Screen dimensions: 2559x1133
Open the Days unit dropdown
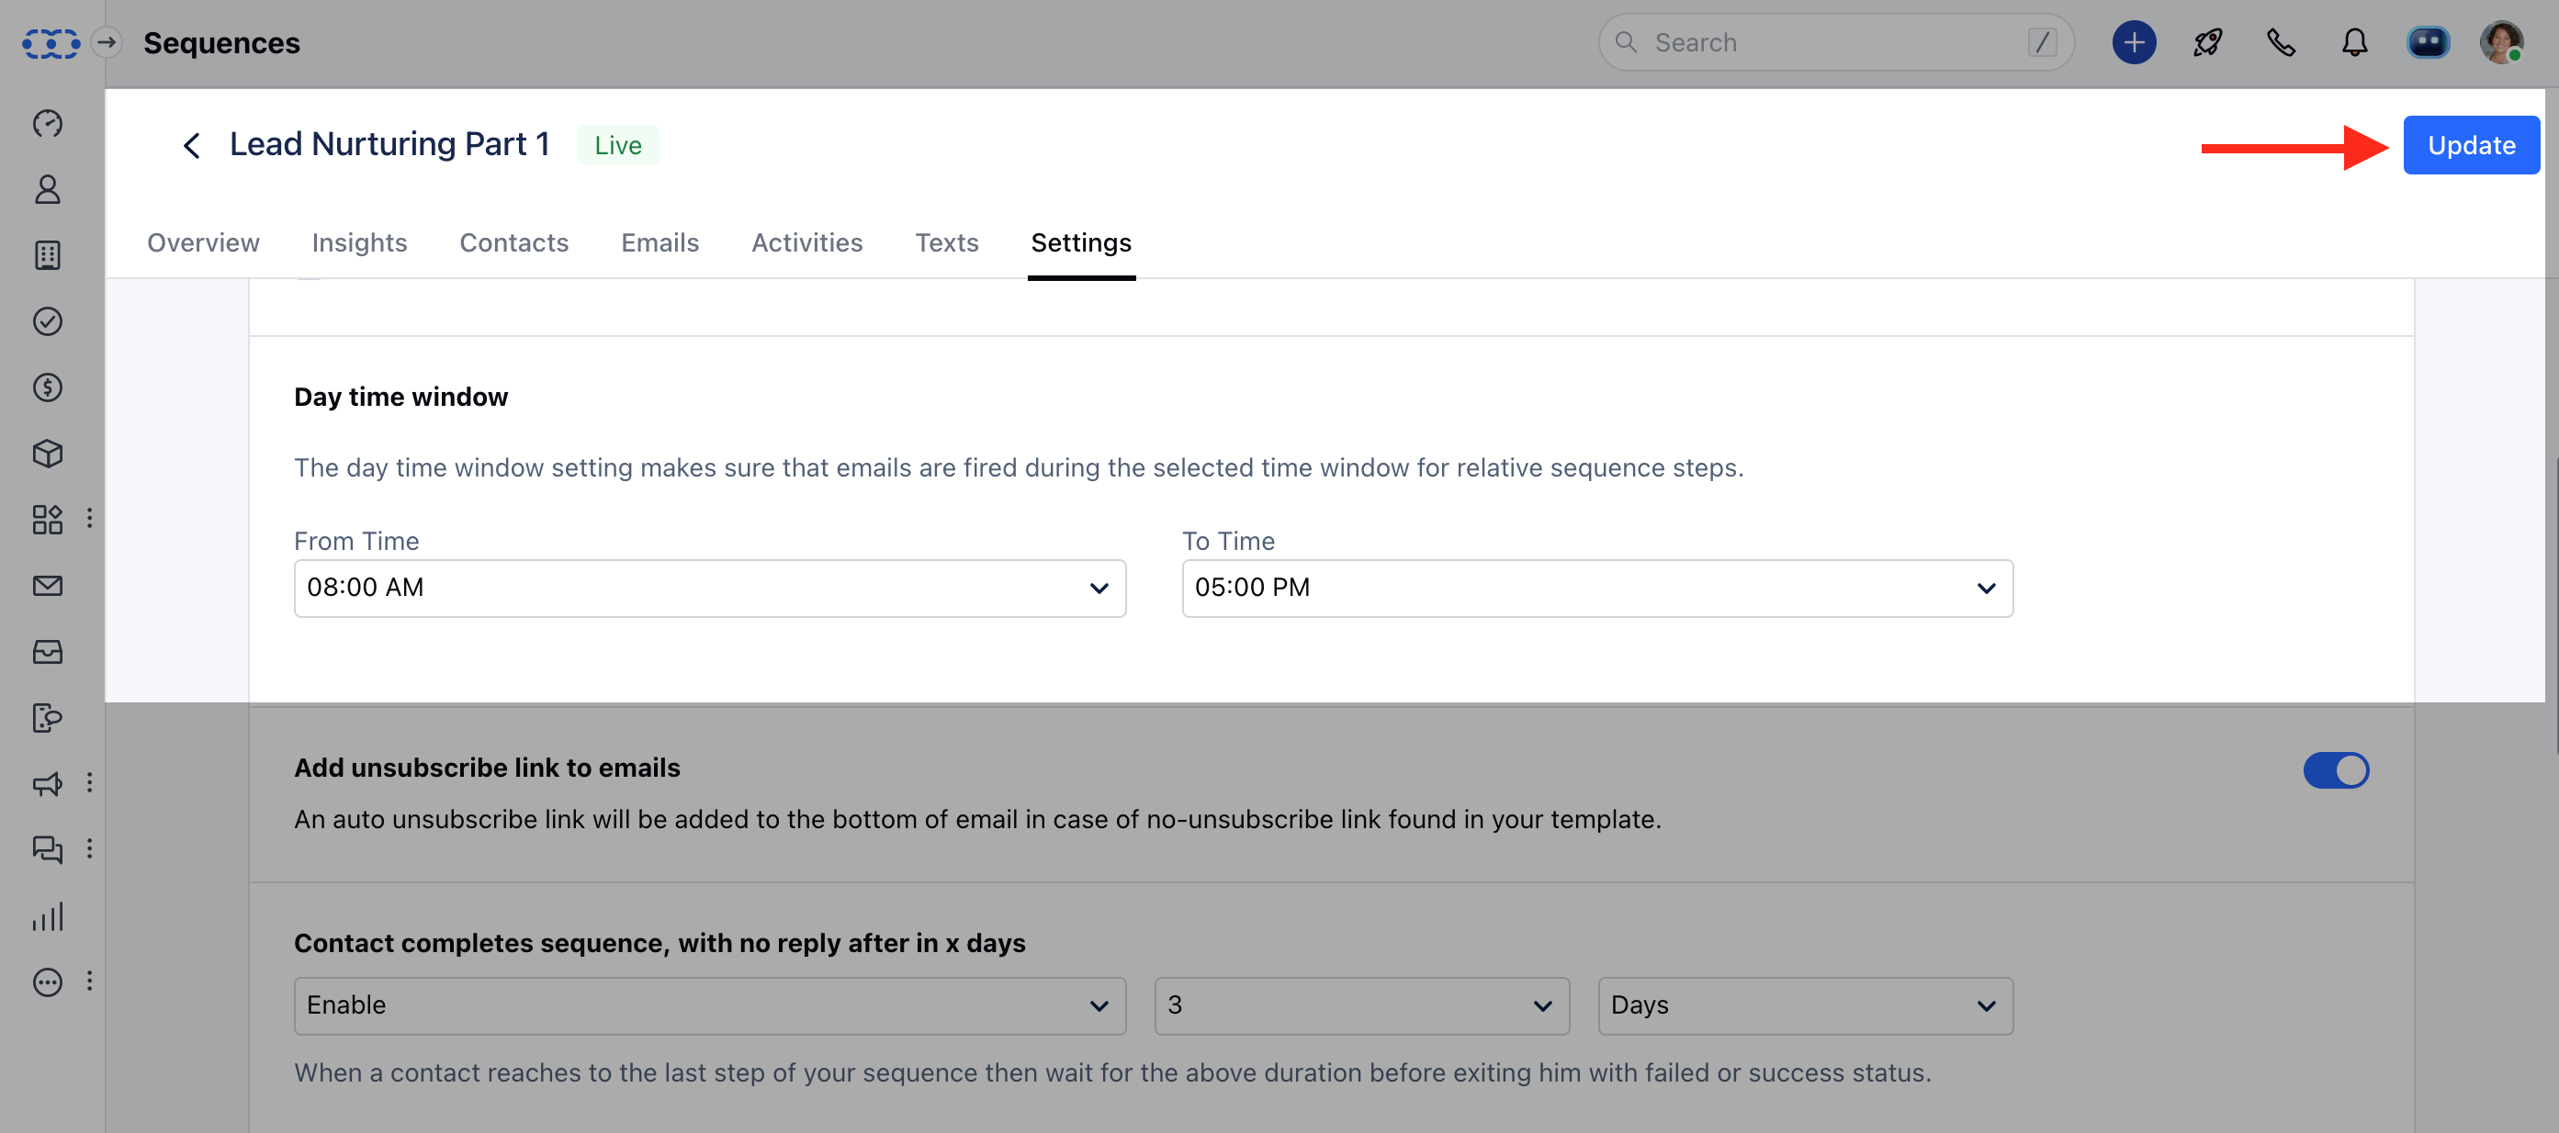(1805, 1006)
